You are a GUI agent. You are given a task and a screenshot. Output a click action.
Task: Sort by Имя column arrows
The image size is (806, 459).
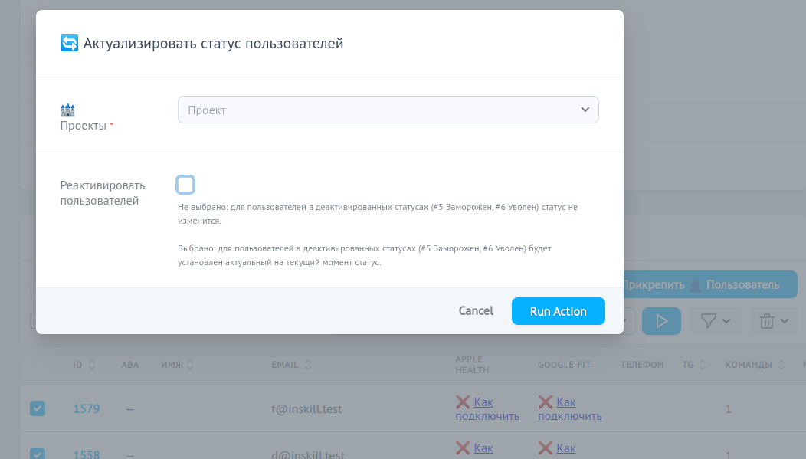(190, 365)
